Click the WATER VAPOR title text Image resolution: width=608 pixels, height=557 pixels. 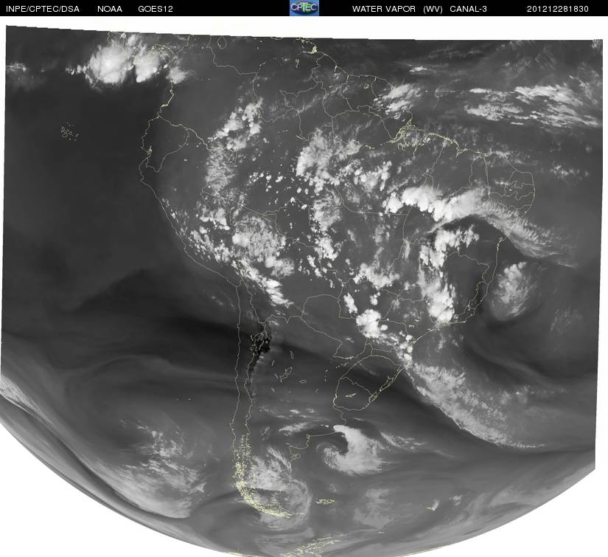pos(384,9)
